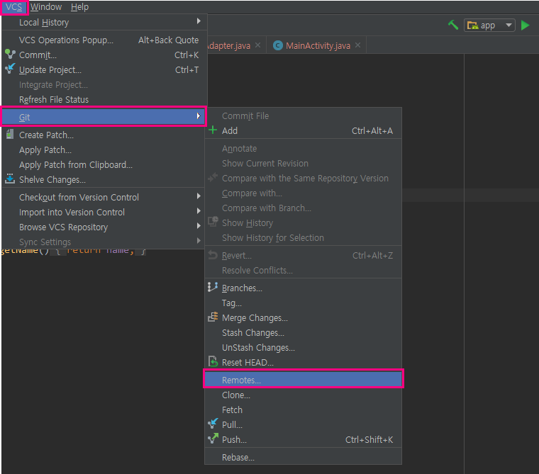Viewport: 539px width, 474px height.
Task: Select the highlighted Remotes... entry
Action: pos(304,380)
